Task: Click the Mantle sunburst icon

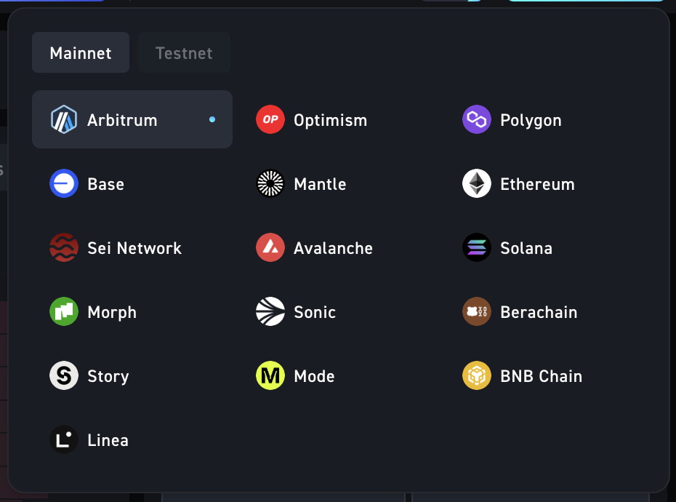Action: 270,184
